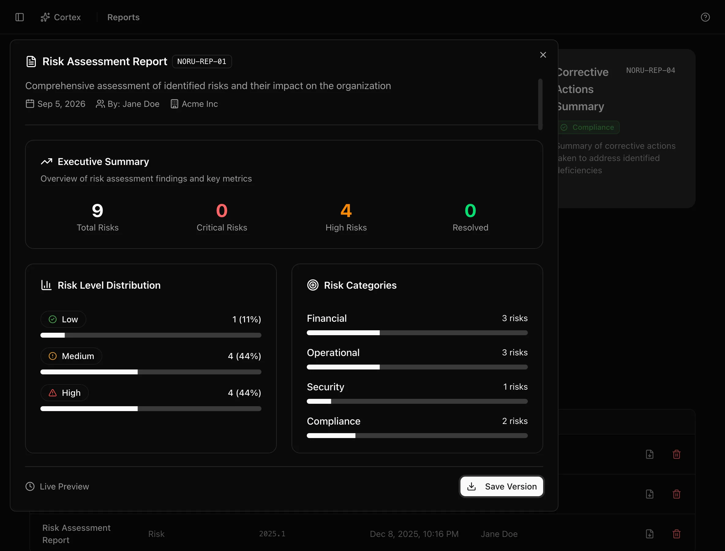Click Operational '3 risks' count
Image resolution: width=725 pixels, height=551 pixels.
(x=515, y=352)
